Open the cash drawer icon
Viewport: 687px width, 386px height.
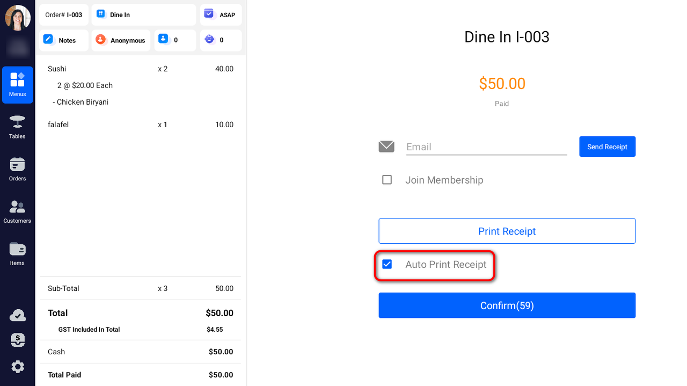[18, 340]
